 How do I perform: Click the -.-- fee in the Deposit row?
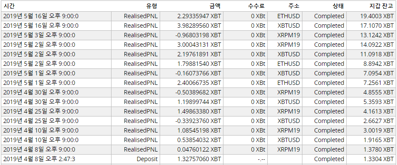point(261,159)
